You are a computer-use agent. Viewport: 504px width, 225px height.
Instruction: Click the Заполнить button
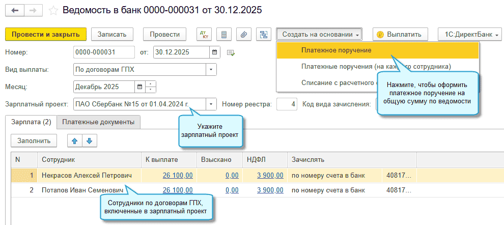(34, 141)
